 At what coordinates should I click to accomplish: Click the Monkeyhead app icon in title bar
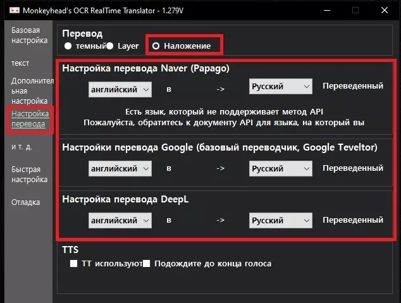coord(15,11)
